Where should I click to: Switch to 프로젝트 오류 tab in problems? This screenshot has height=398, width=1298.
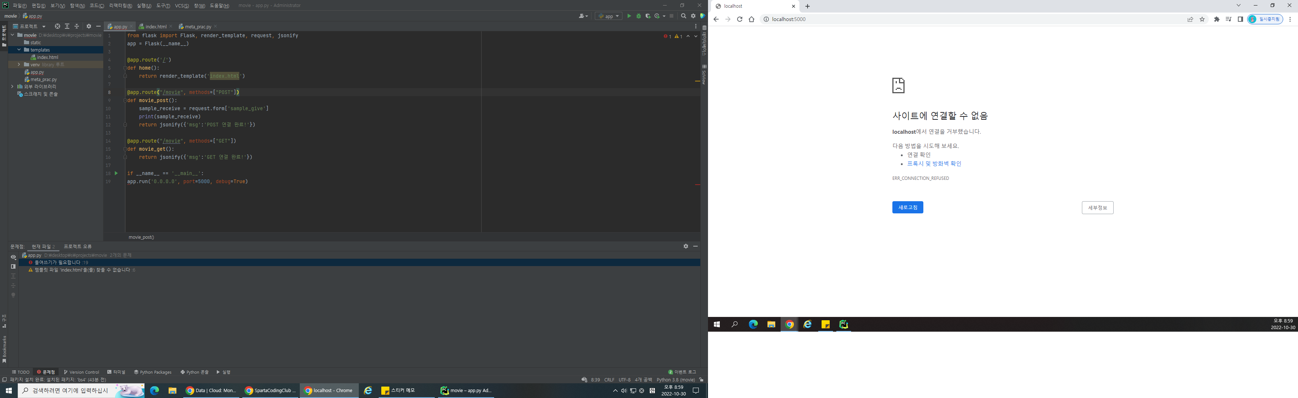pyautogui.click(x=77, y=247)
